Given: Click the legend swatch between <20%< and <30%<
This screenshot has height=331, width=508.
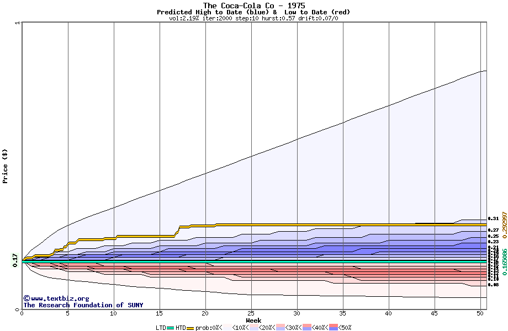Looking at the screenshot, I should 281,328.
